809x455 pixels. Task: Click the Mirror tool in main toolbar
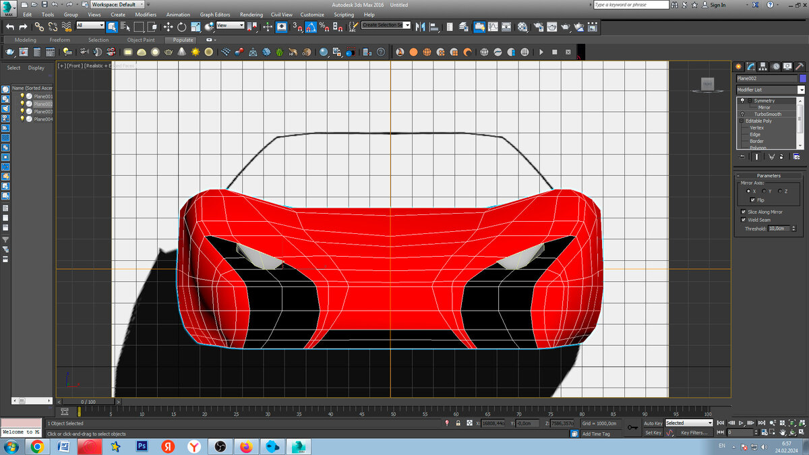click(421, 27)
